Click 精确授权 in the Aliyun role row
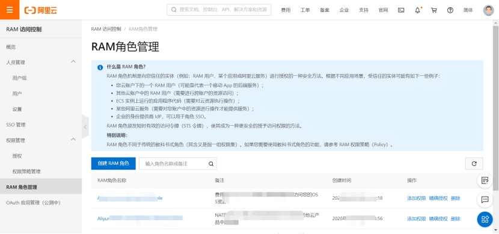This screenshot has width=499, height=234. pyautogui.click(x=438, y=219)
